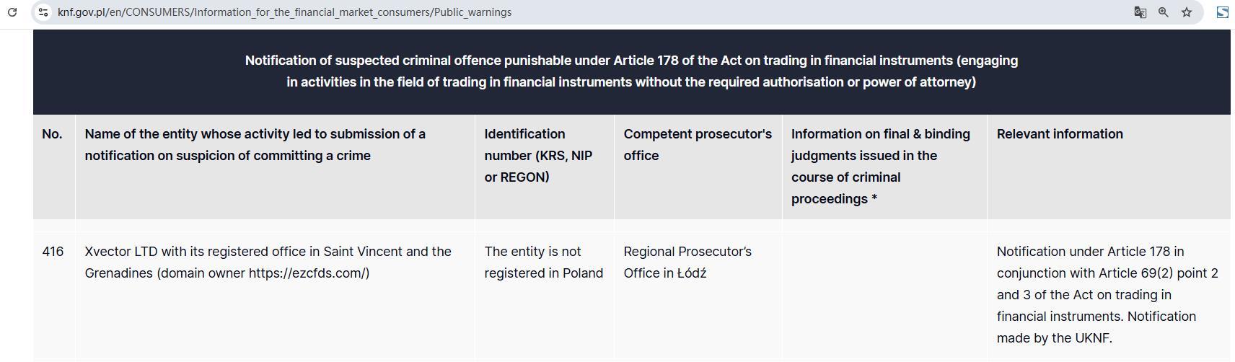
Task: Click the Article 178 notification table title
Action: pyautogui.click(x=631, y=71)
